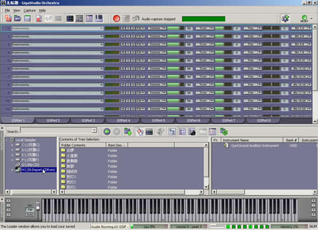
Task: Click the loader icon with black disc
Action: point(192,132)
